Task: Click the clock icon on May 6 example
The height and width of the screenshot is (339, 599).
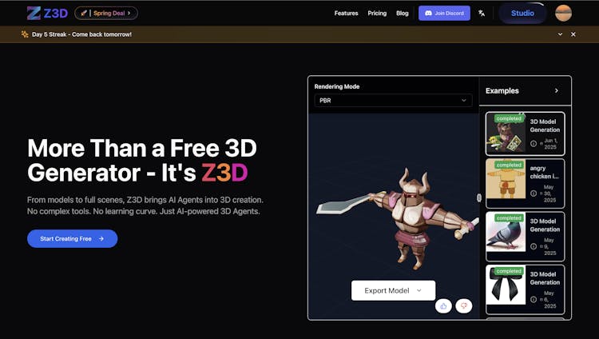Action: tap(534, 300)
